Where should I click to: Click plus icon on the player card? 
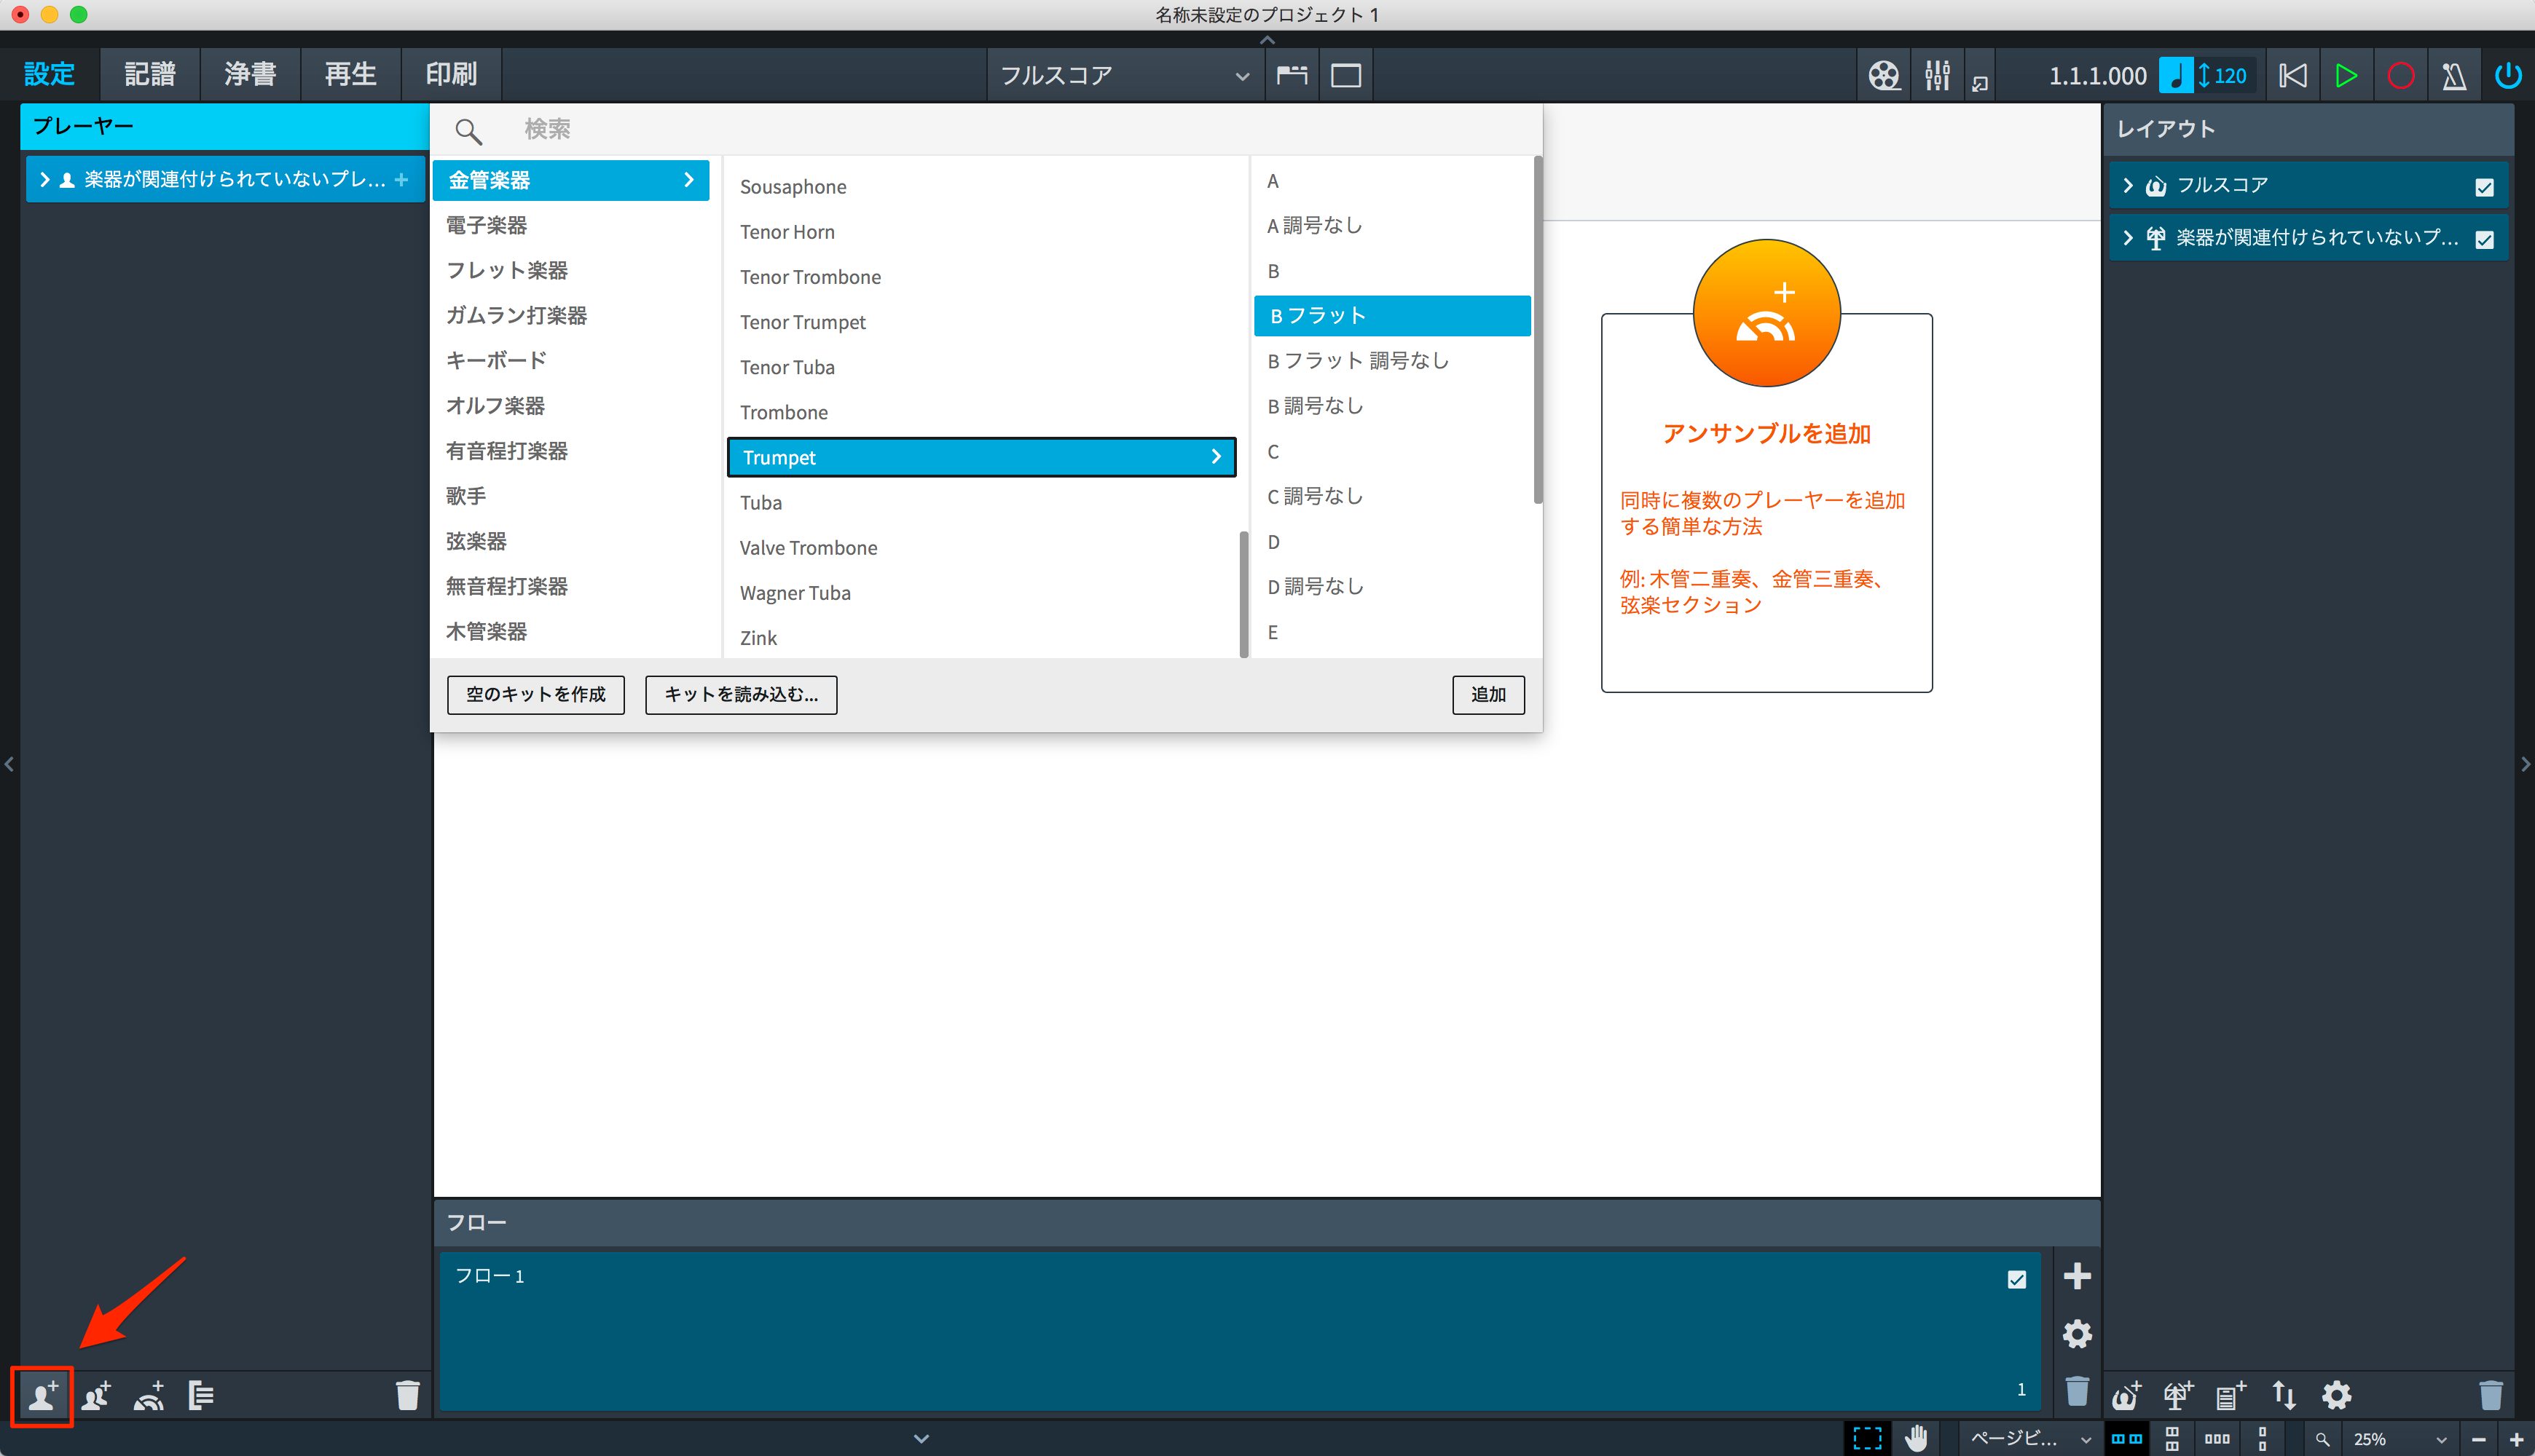pyautogui.click(x=401, y=180)
